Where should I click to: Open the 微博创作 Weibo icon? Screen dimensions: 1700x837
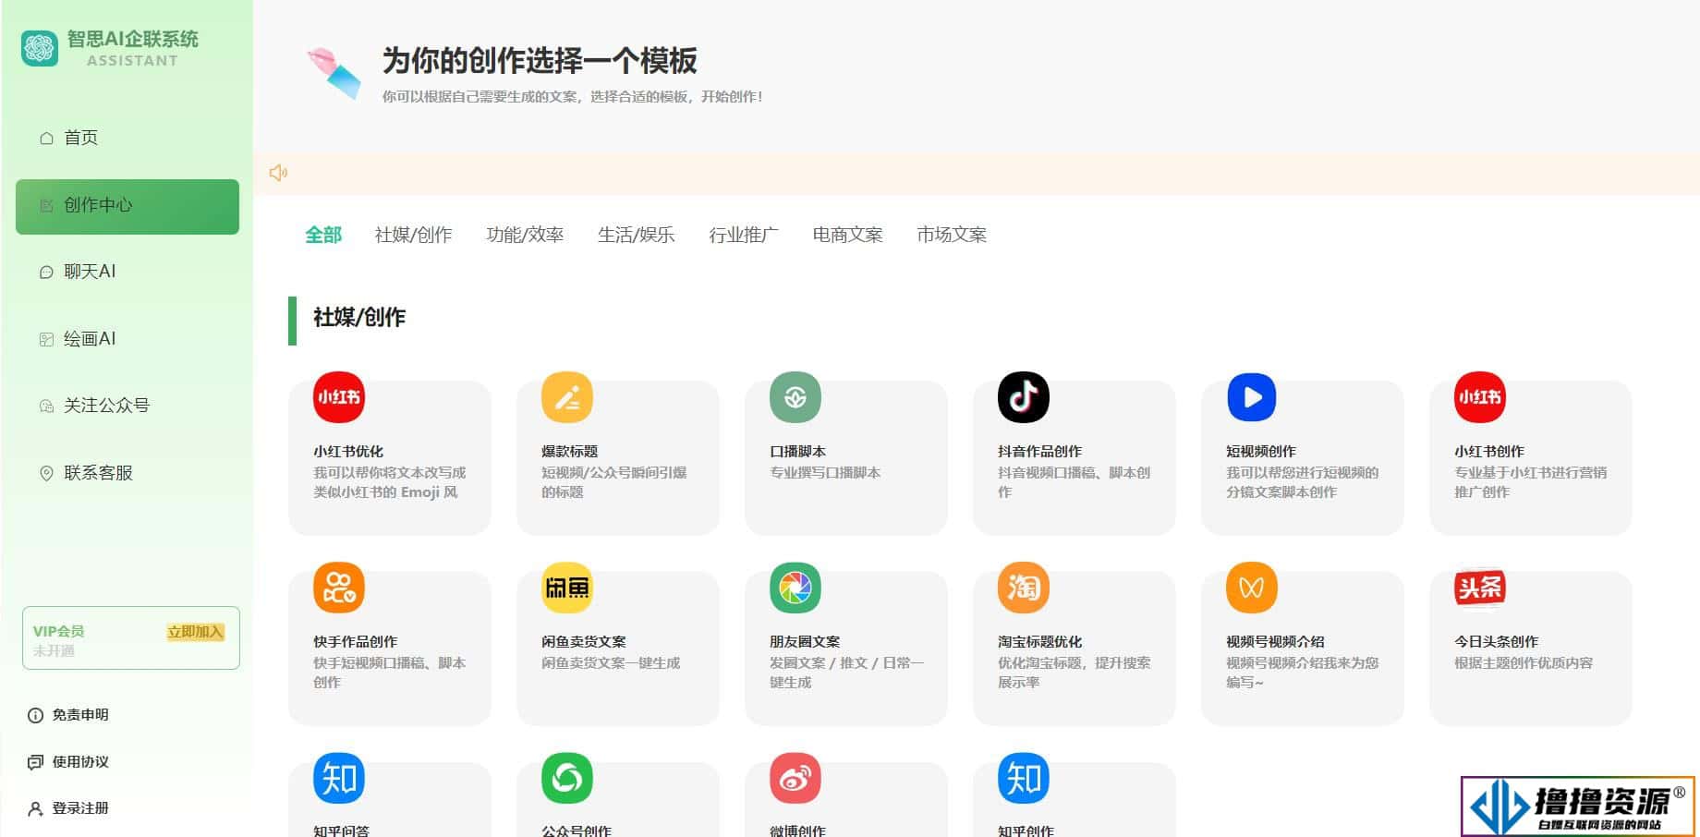point(795,778)
